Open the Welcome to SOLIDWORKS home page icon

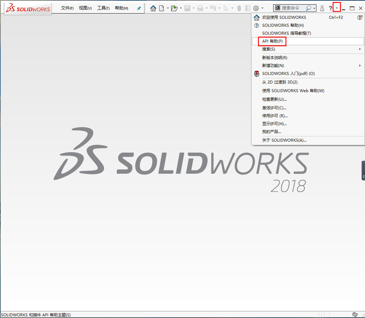[153, 8]
